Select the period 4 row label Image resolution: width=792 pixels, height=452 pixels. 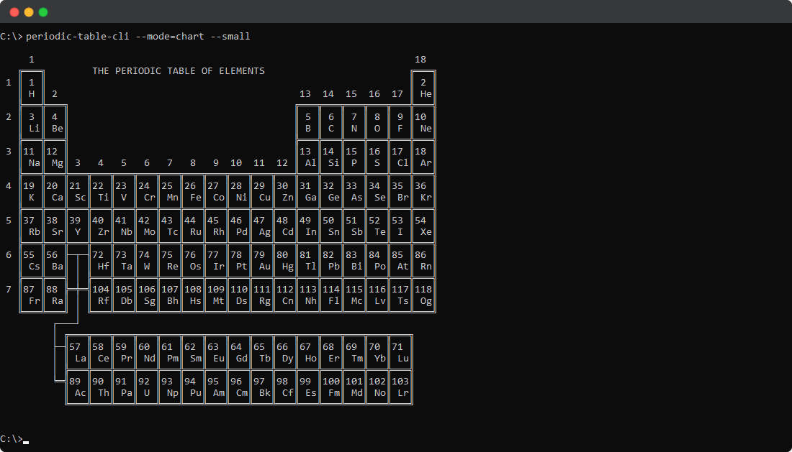(9, 185)
